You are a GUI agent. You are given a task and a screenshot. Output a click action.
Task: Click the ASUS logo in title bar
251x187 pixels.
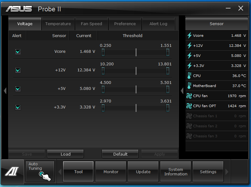tap(19, 9)
